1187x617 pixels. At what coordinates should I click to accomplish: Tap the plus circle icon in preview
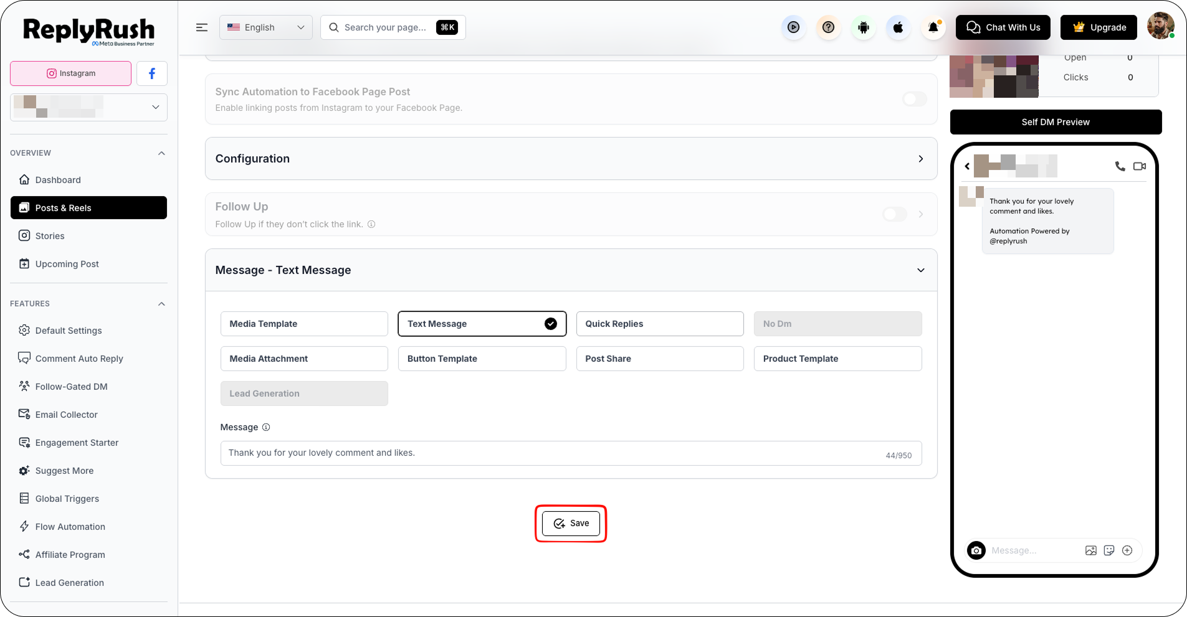coord(1127,550)
